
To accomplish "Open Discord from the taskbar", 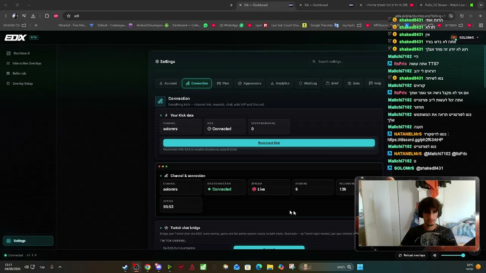I will coord(158,267).
